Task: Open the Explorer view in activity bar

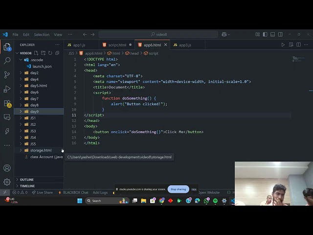Action: (7, 47)
